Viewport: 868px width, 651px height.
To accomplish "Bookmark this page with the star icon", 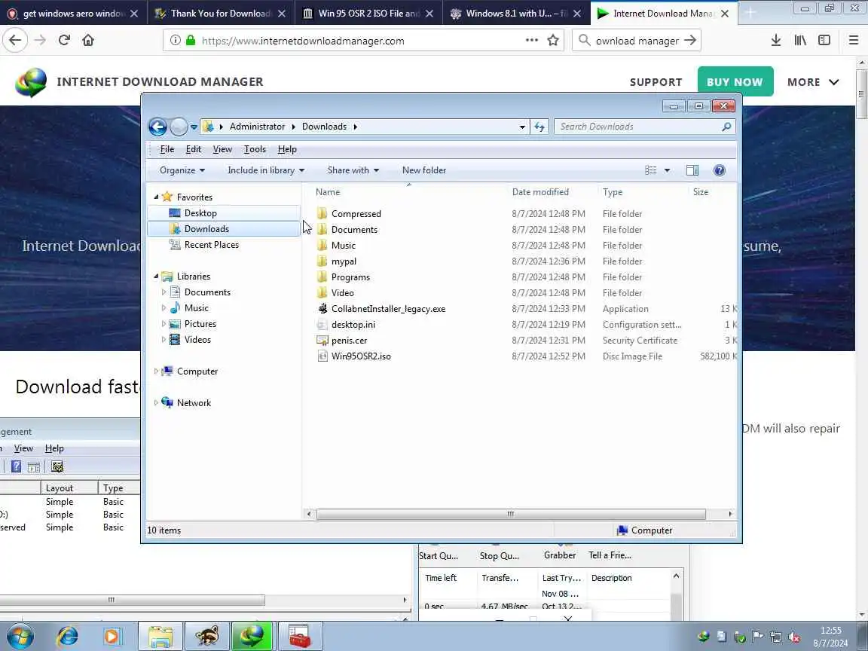I will coord(552,40).
